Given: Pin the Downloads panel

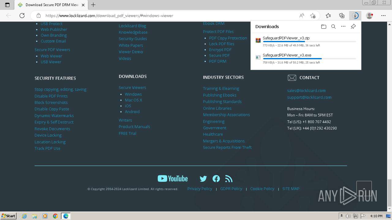Looking at the screenshot, I should click(353, 27).
